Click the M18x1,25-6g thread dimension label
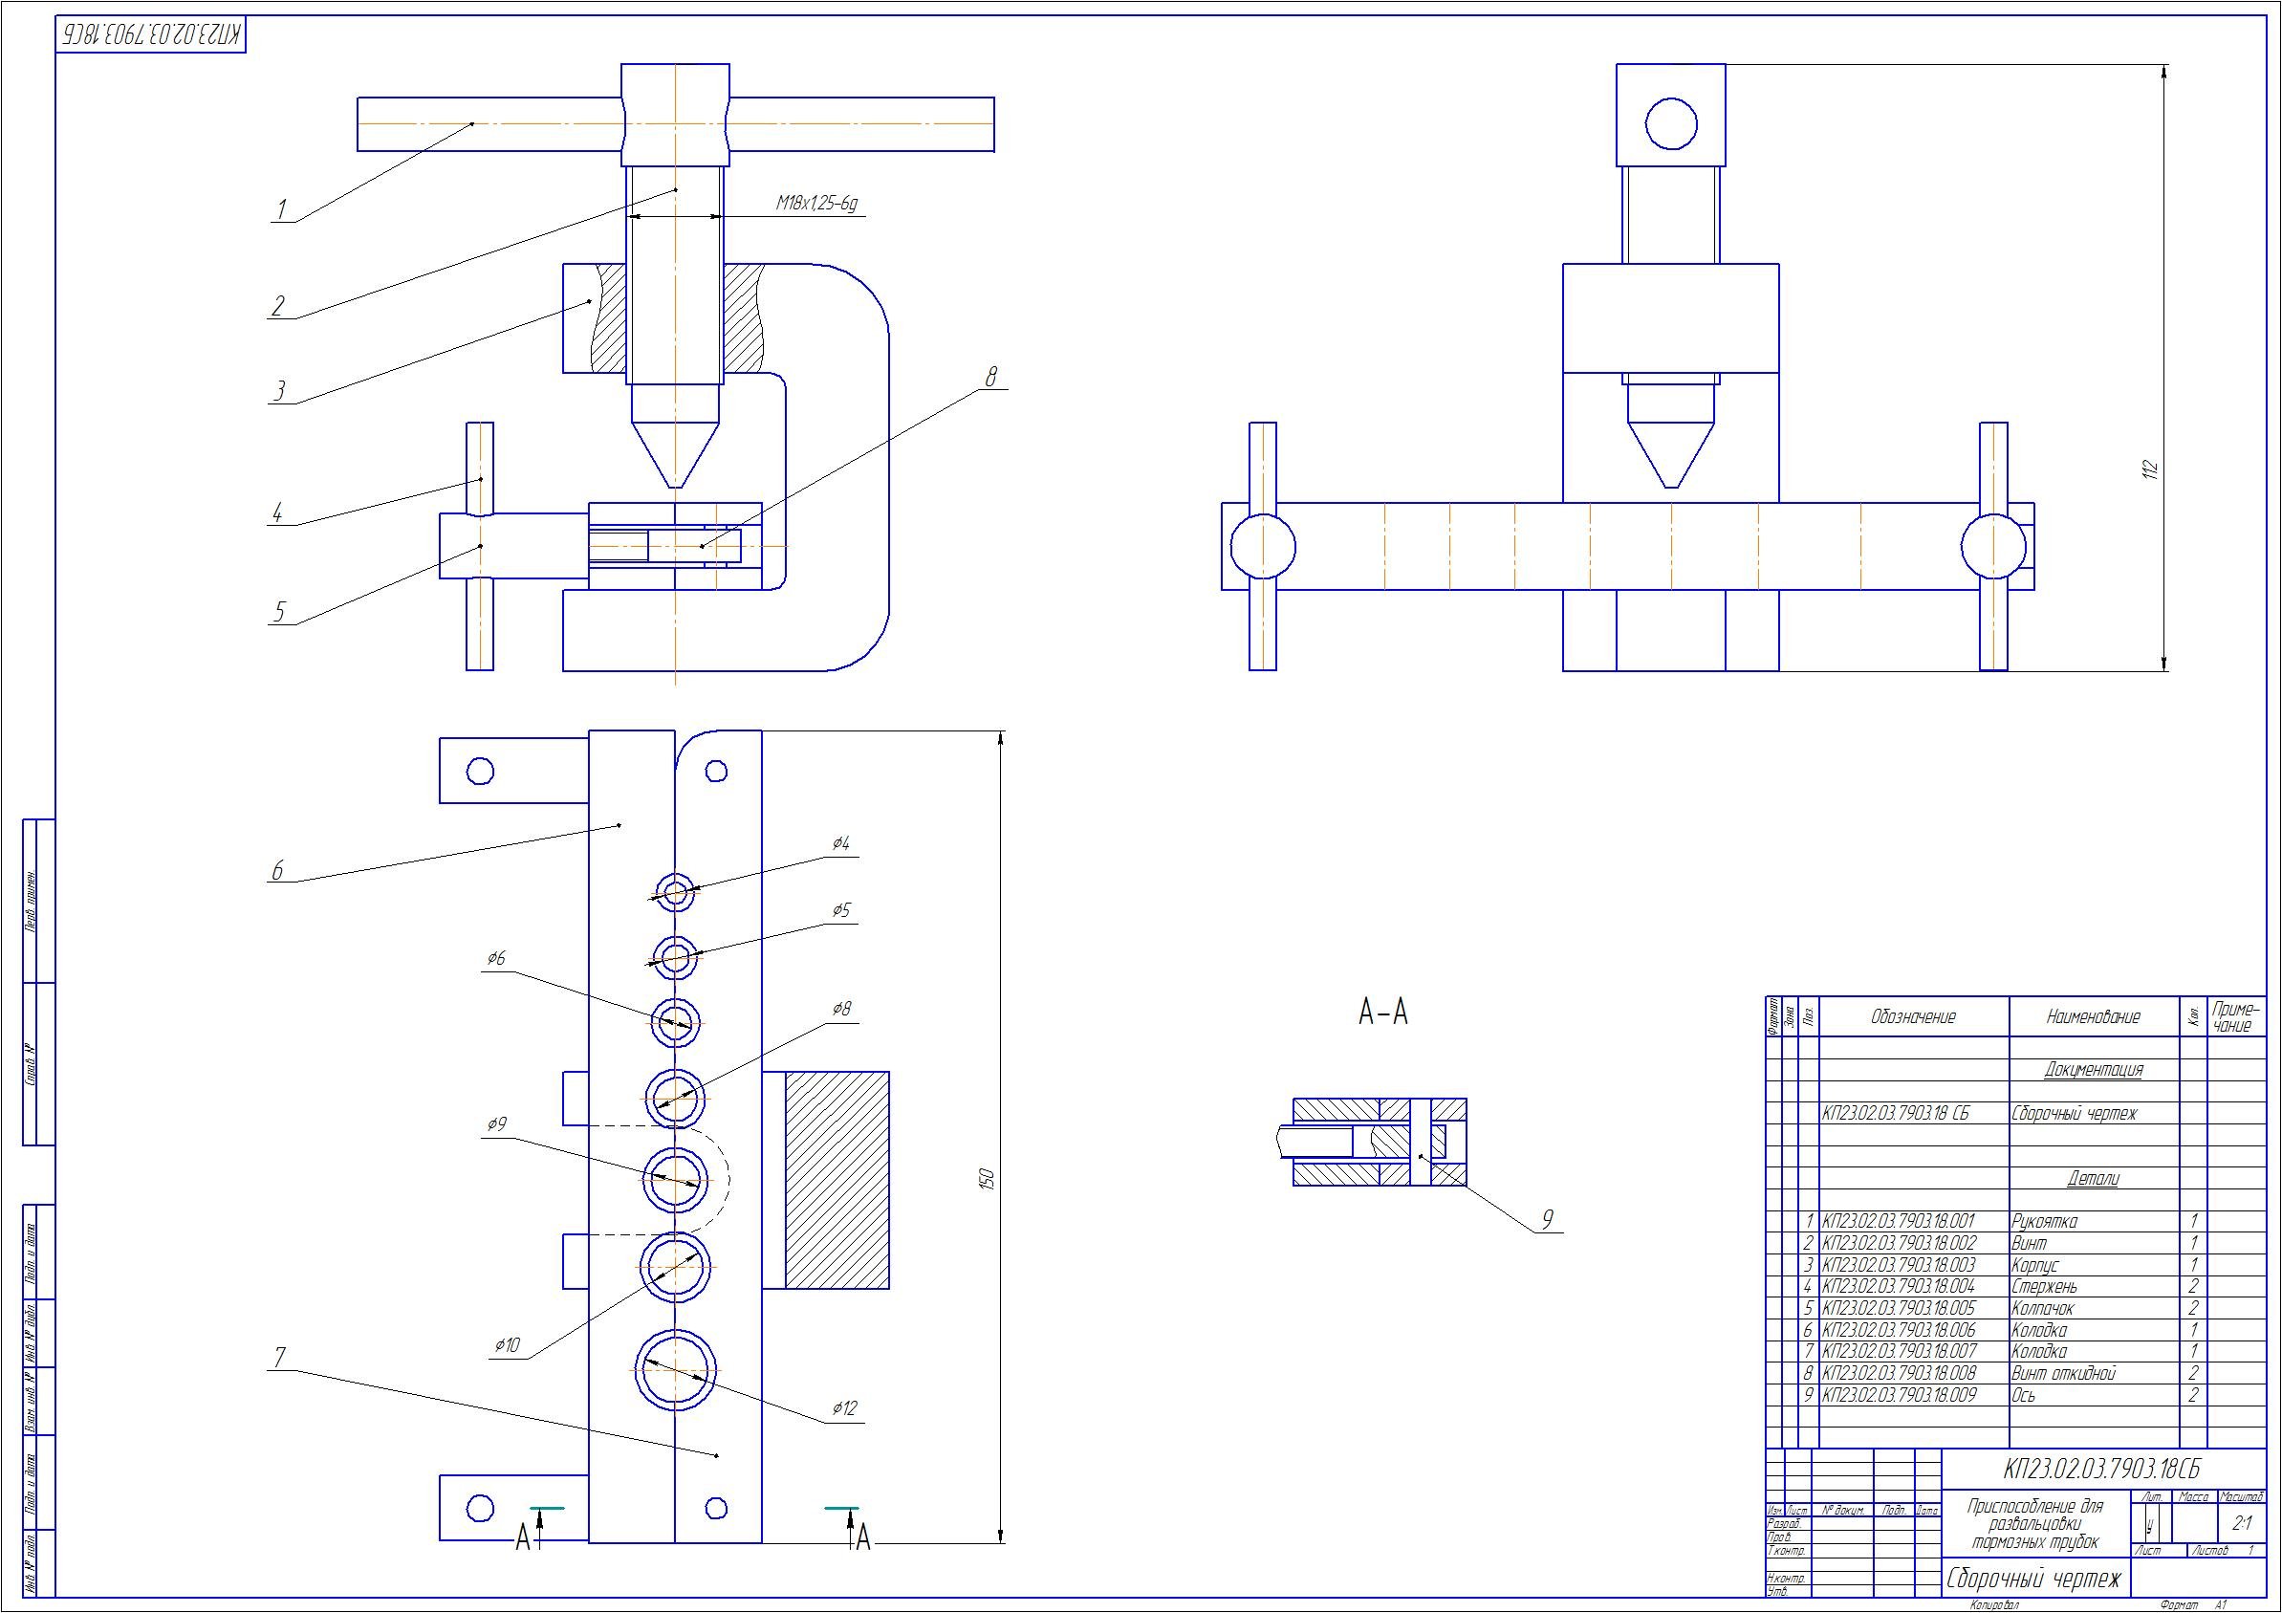The image size is (2282, 1613). [816, 204]
